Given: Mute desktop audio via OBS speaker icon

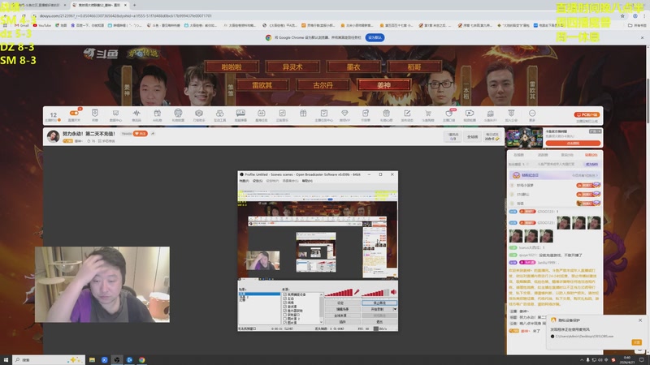Looking at the screenshot, I should tap(393, 292).
